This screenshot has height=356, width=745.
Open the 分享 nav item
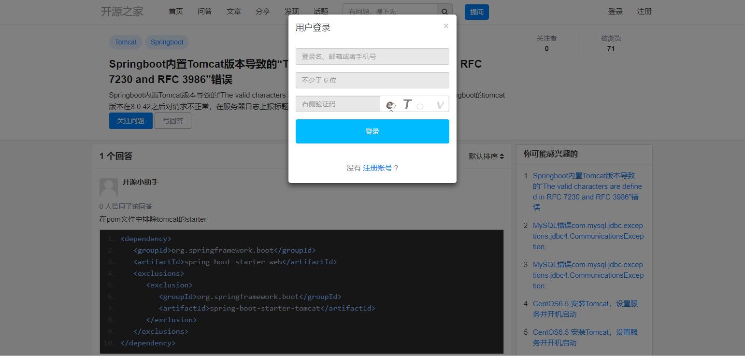point(263,12)
